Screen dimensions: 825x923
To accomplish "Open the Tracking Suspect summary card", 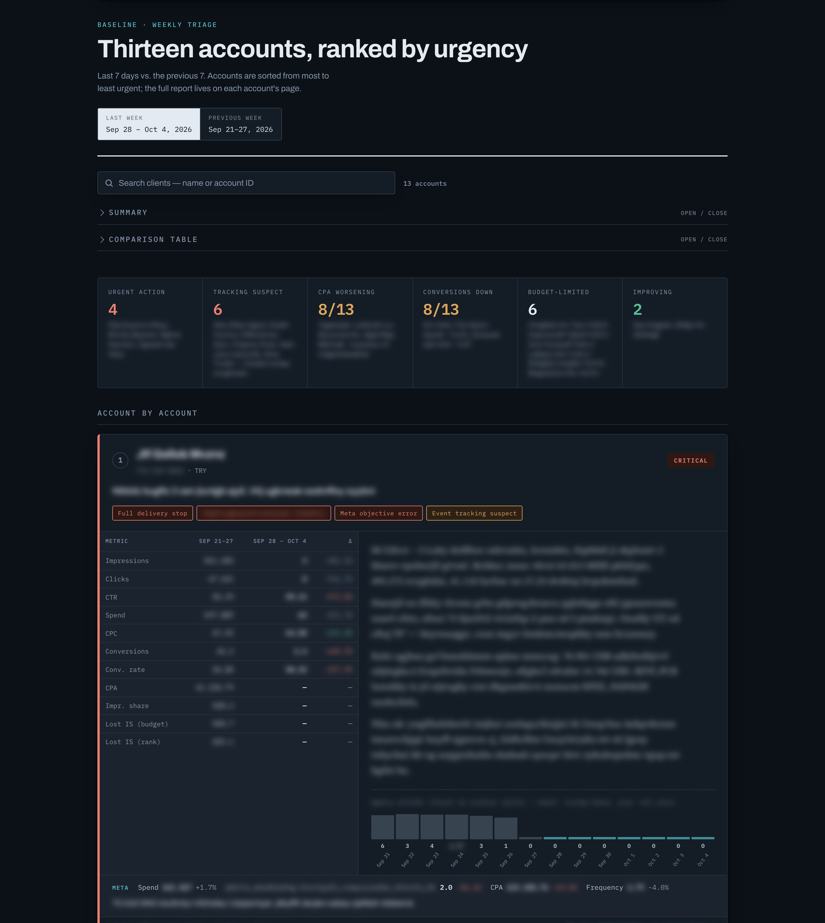I will pyautogui.click(x=255, y=333).
